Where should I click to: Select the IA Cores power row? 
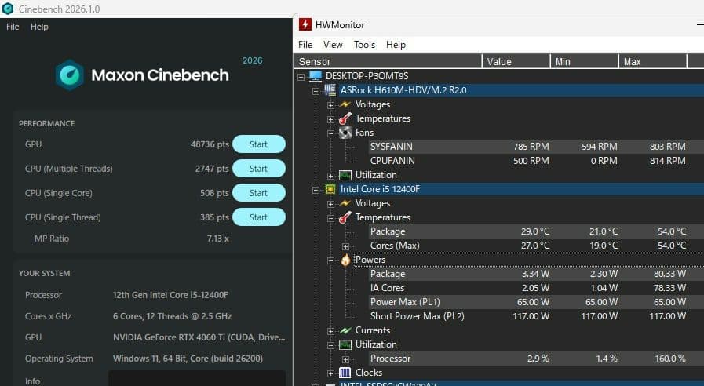pyautogui.click(x=535, y=288)
